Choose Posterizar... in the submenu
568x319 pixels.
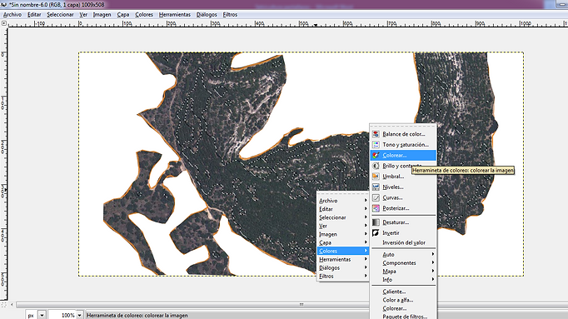pyautogui.click(x=403, y=208)
